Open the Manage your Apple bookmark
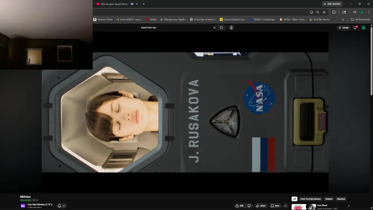This screenshot has width=373, height=210. tap(173, 20)
